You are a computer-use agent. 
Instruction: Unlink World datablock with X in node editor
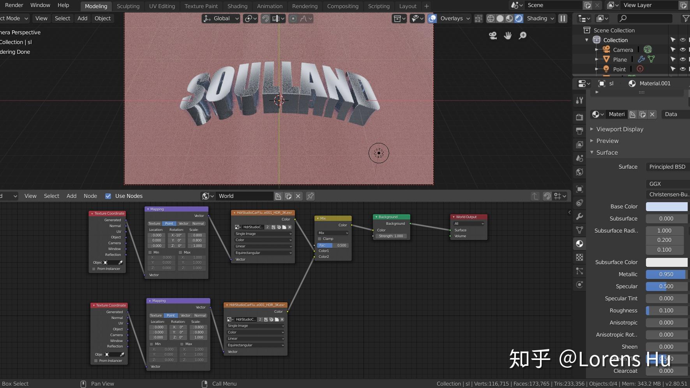298,196
